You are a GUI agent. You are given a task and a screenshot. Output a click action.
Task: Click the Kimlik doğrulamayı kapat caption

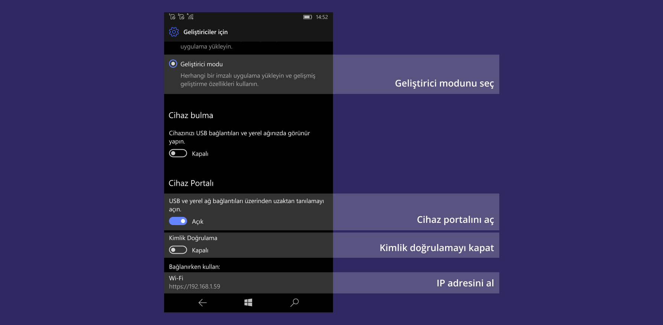[437, 248]
